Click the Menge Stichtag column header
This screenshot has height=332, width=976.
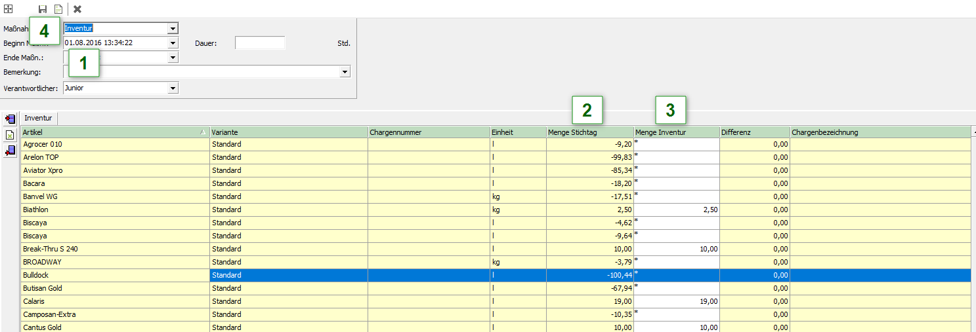(589, 132)
